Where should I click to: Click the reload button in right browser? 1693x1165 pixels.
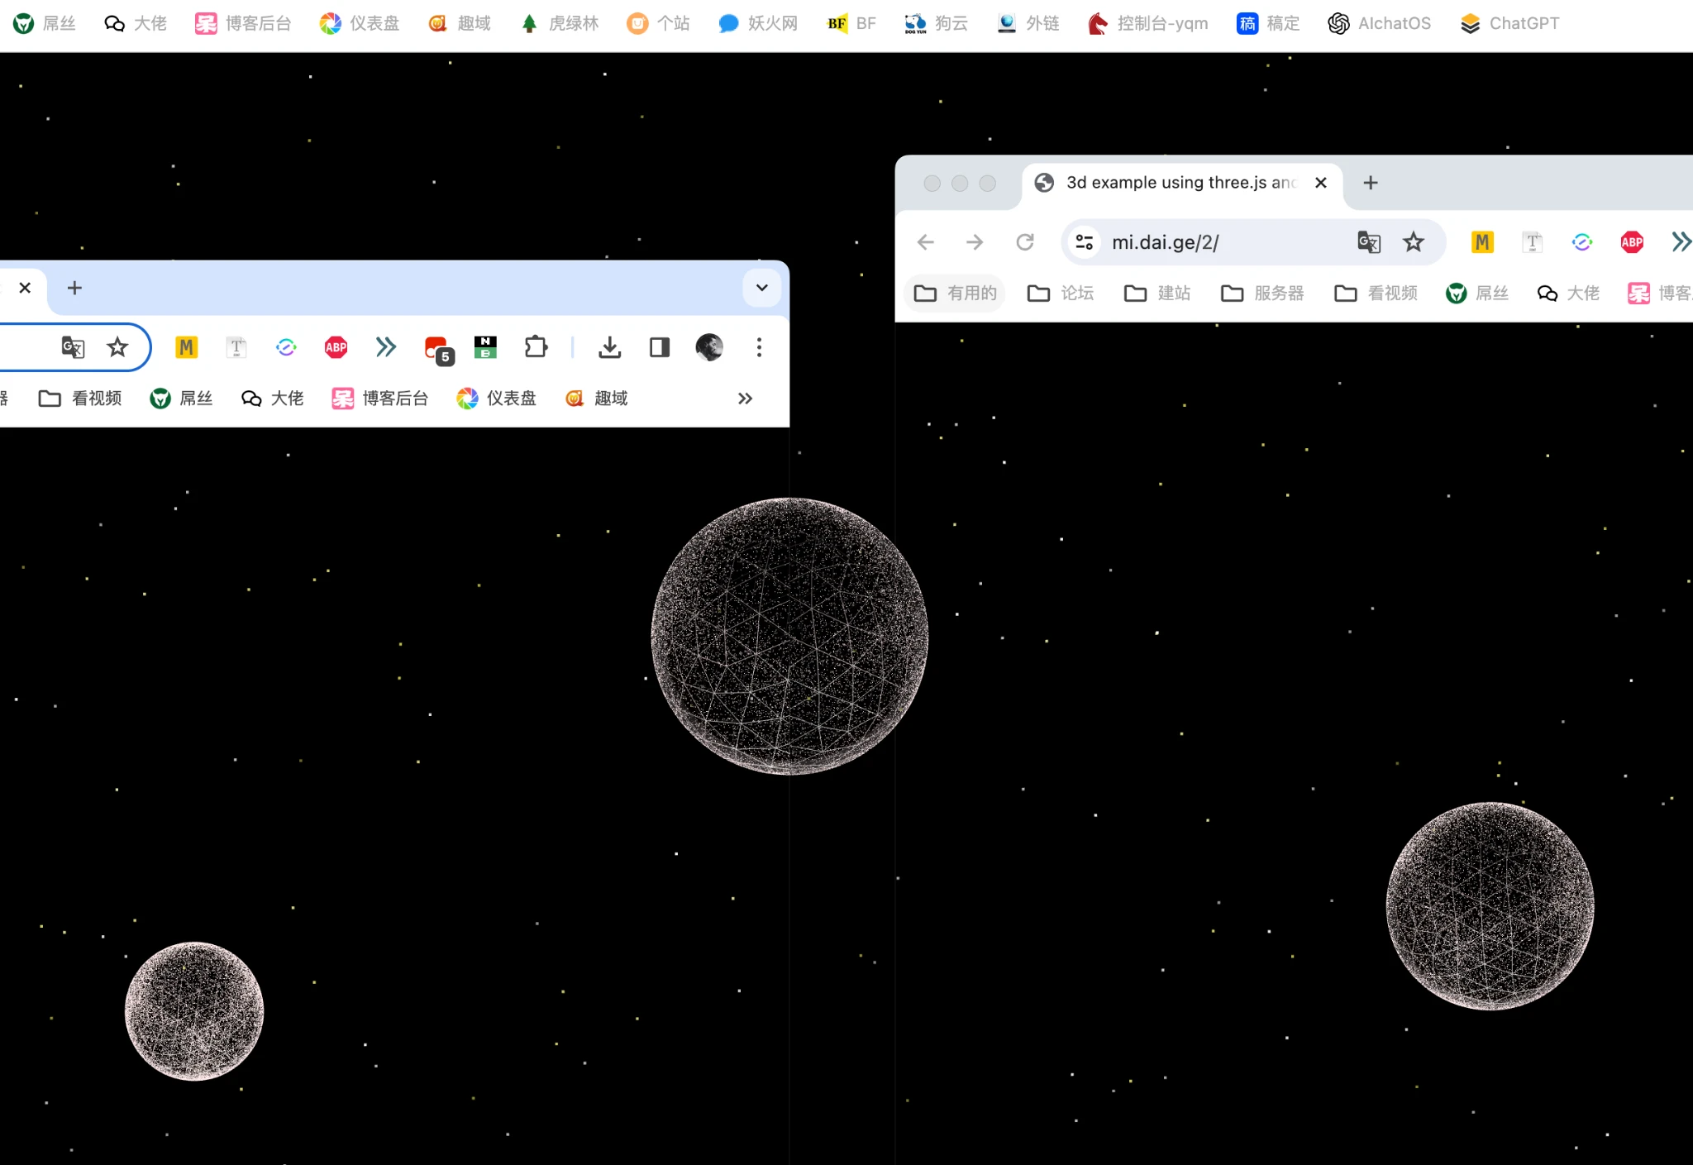(x=1025, y=242)
